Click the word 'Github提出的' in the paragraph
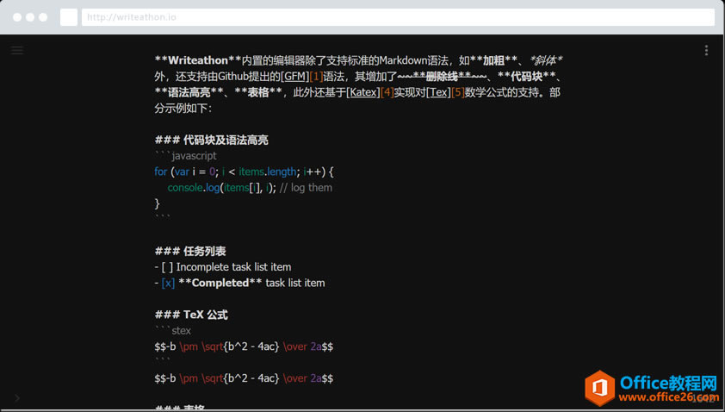 (249, 77)
